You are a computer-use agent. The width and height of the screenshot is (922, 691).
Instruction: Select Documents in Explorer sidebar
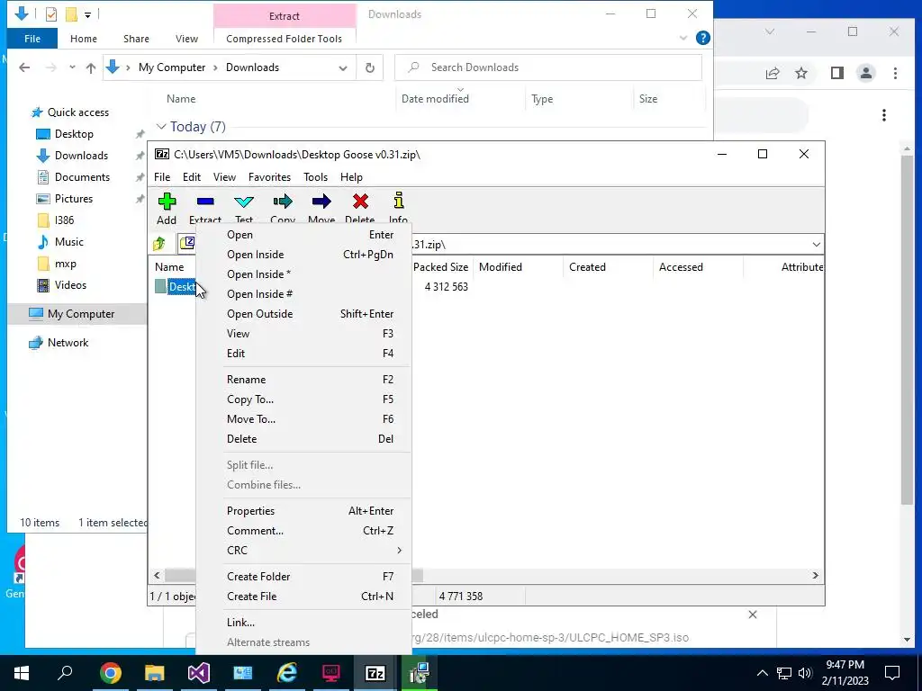[82, 177]
